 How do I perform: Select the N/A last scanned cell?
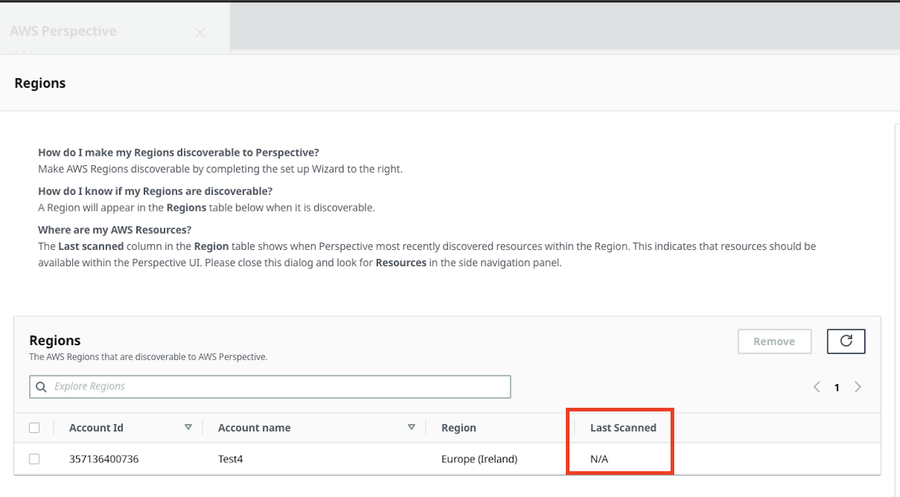tap(599, 459)
